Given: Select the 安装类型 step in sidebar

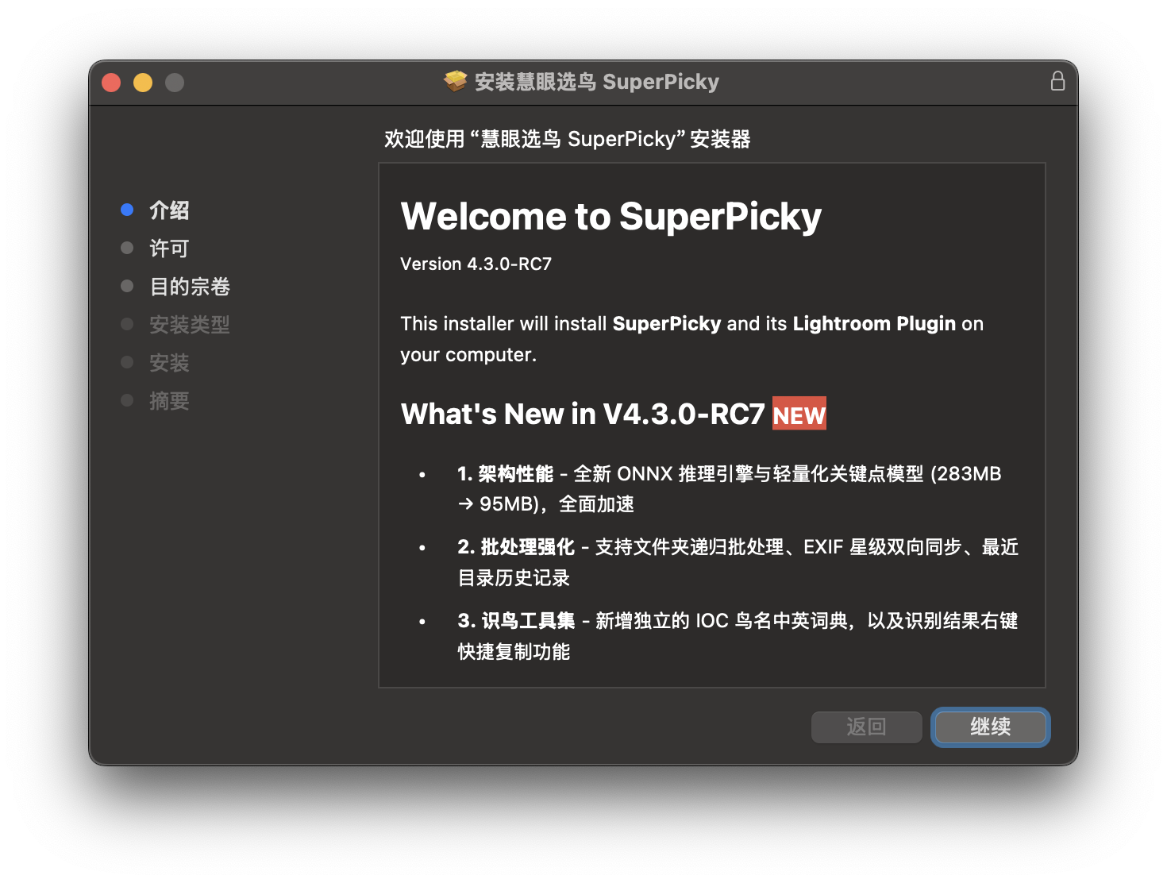Looking at the screenshot, I should (x=190, y=325).
